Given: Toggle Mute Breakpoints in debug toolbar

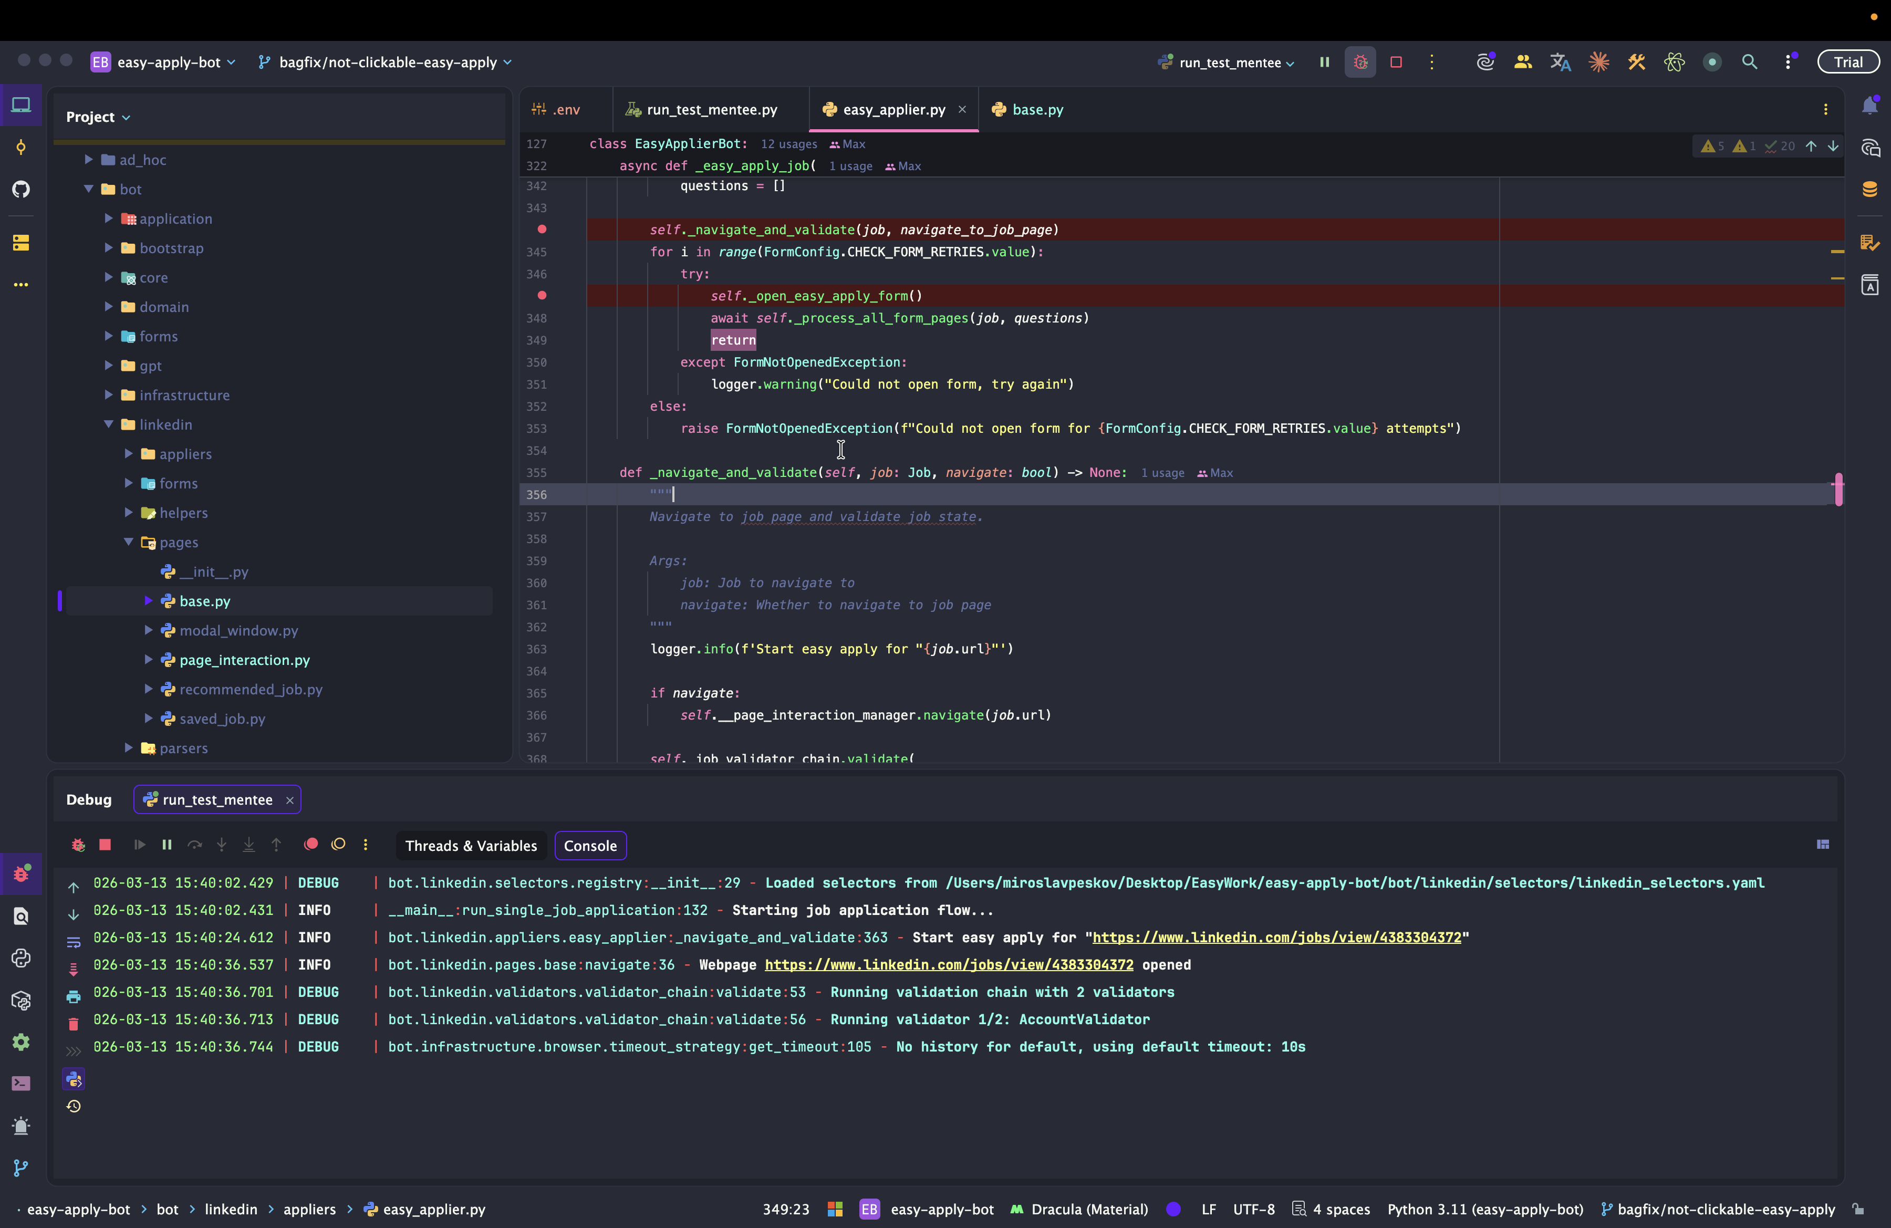Looking at the screenshot, I should click(338, 845).
